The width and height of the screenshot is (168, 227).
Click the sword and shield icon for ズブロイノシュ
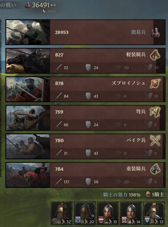click(155, 83)
